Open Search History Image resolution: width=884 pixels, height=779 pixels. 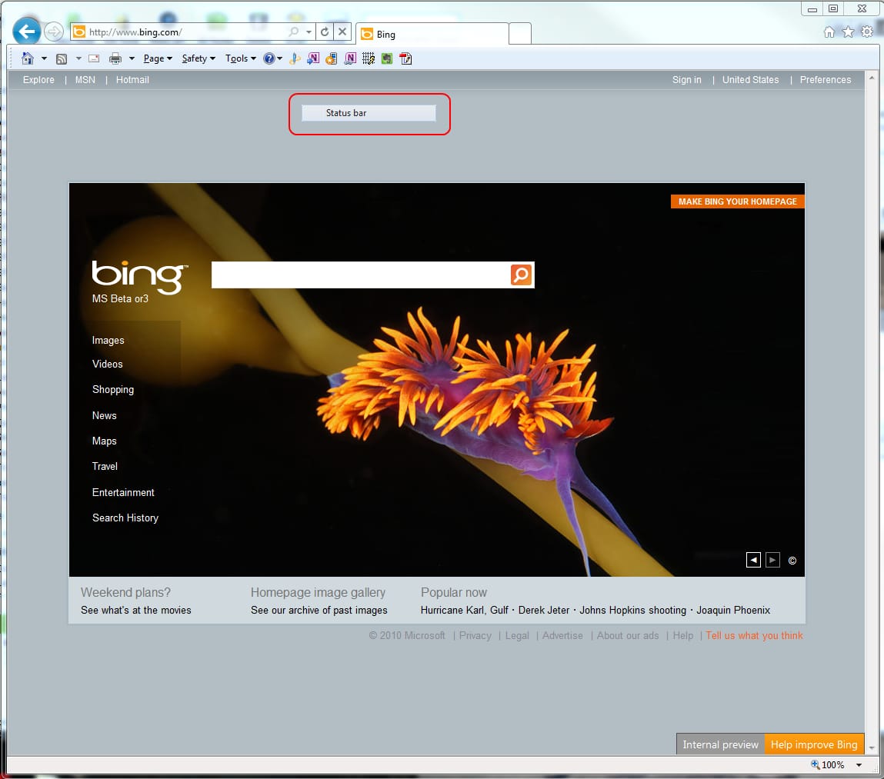point(125,518)
